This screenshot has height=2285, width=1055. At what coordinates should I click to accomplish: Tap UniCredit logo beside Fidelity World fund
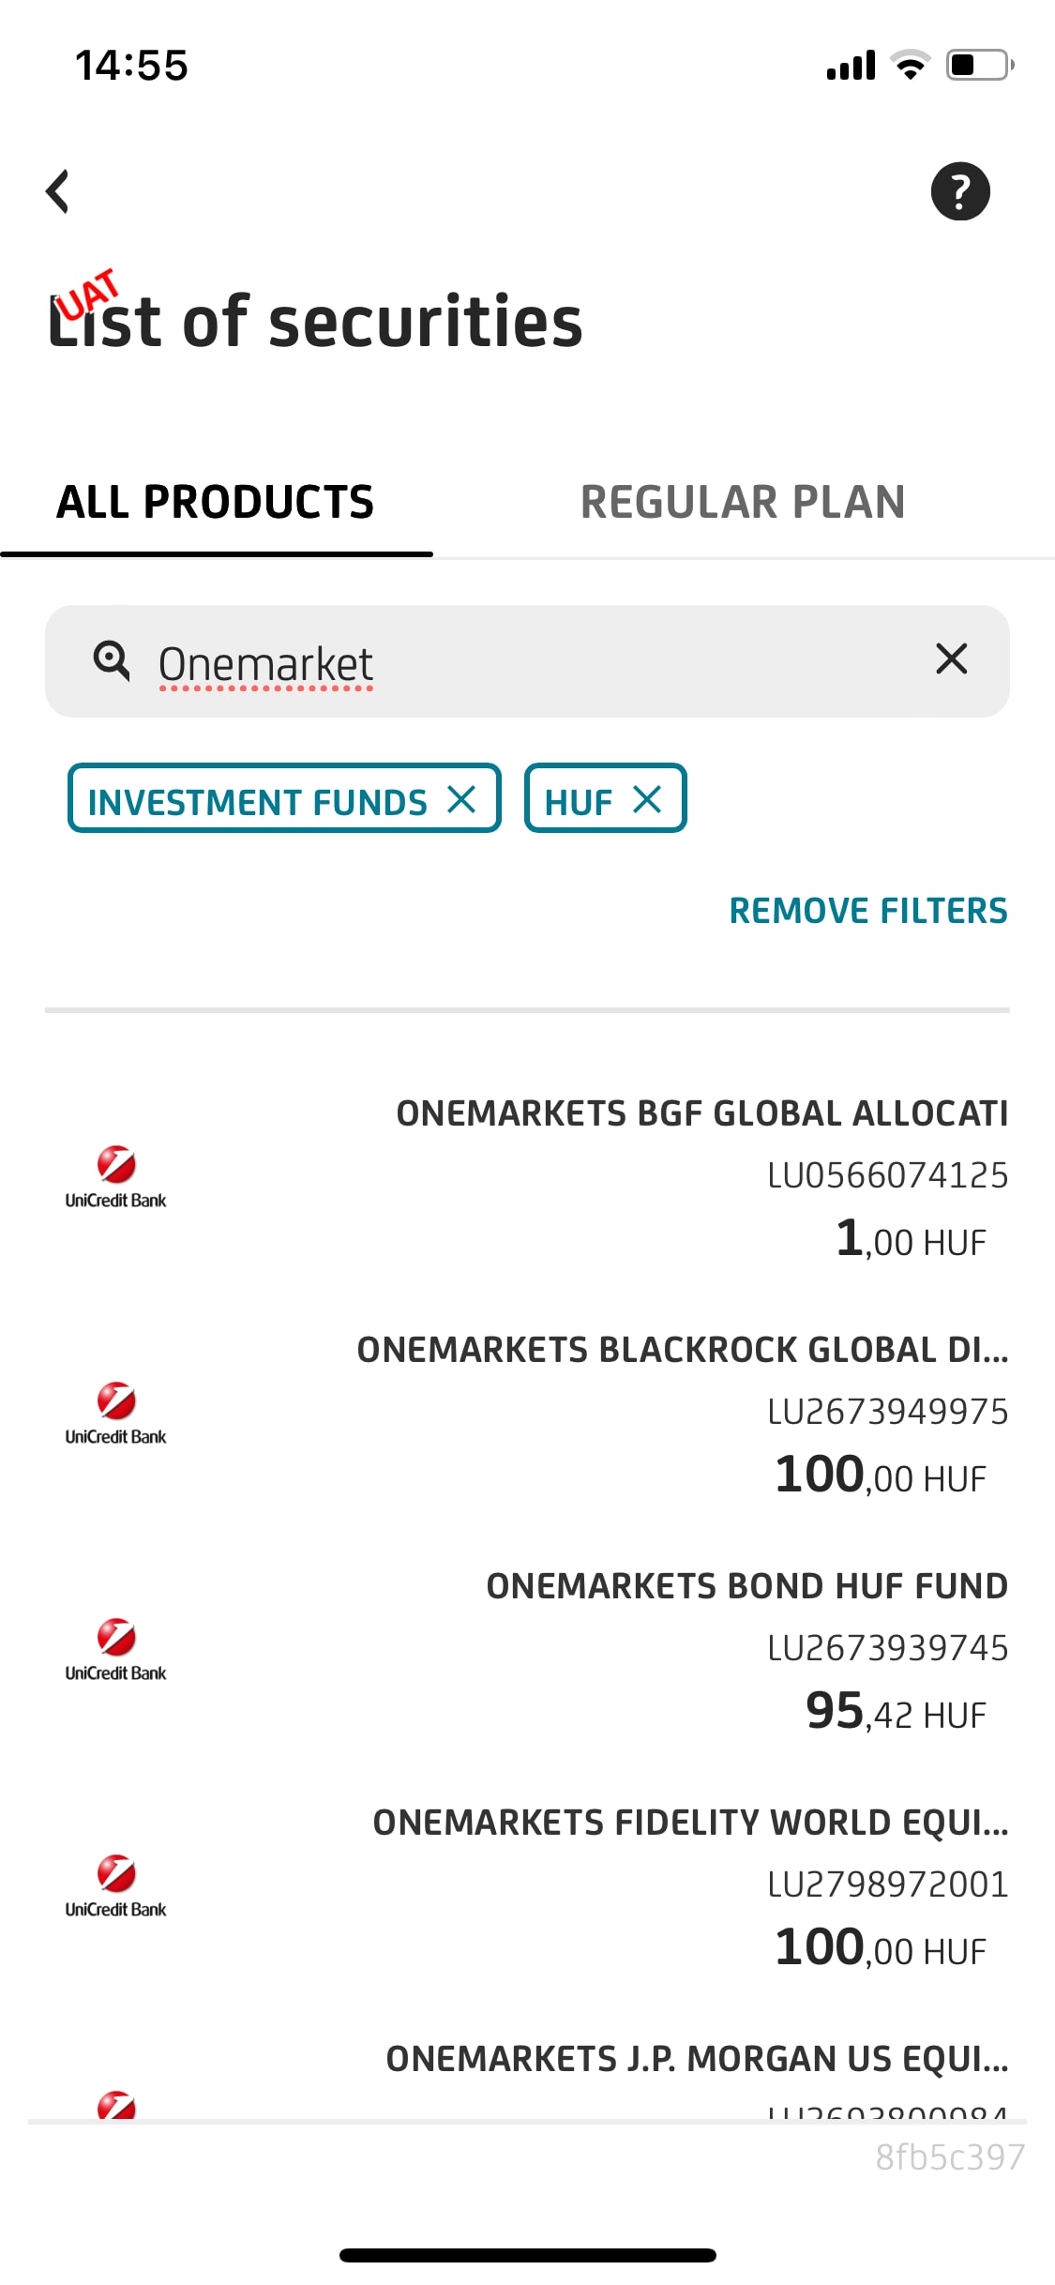pos(116,1885)
